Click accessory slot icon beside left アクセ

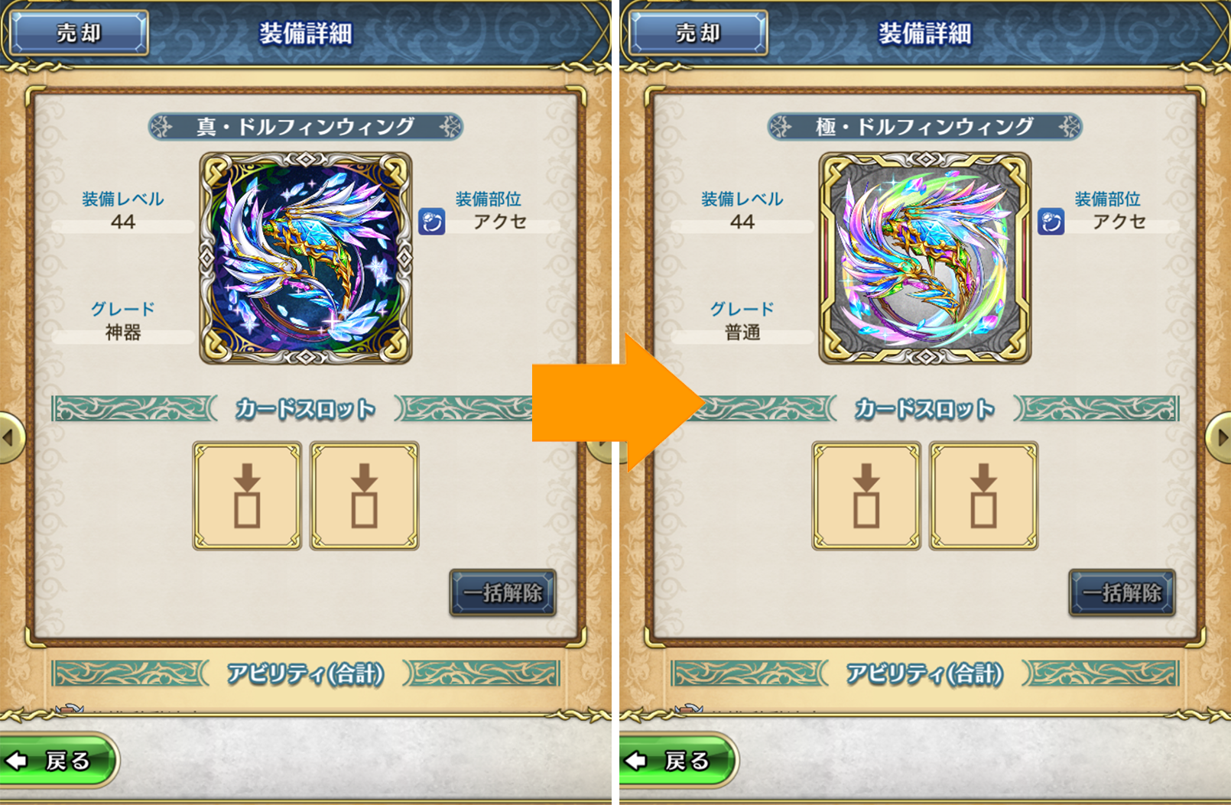pyautogui.click(x=432, y=222)
